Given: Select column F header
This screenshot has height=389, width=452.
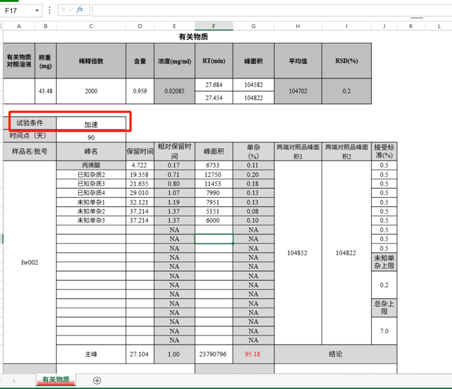Looking at the screenshot, I should (214, 26).
